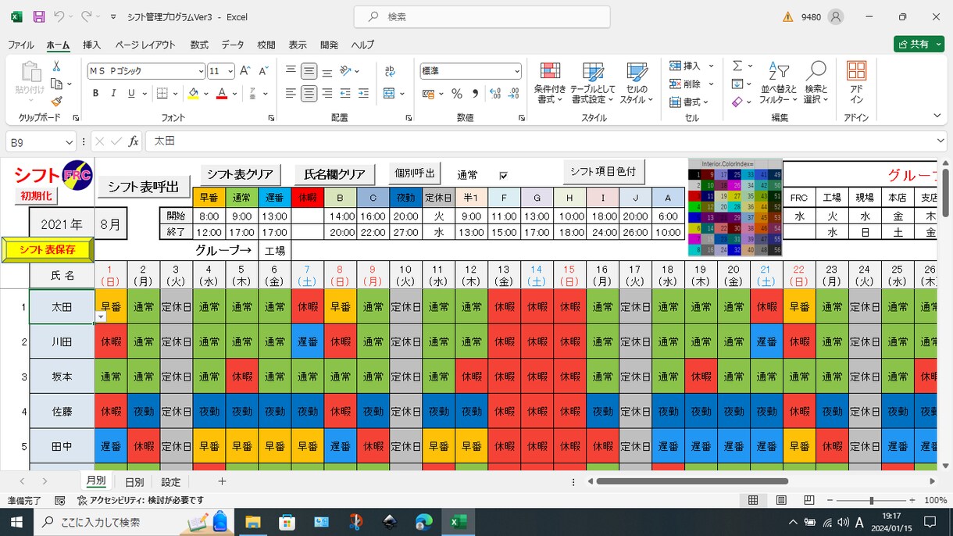Click the Cut scissors icon
The width and height of the screenshot is (953, 536).
(56, 68)
